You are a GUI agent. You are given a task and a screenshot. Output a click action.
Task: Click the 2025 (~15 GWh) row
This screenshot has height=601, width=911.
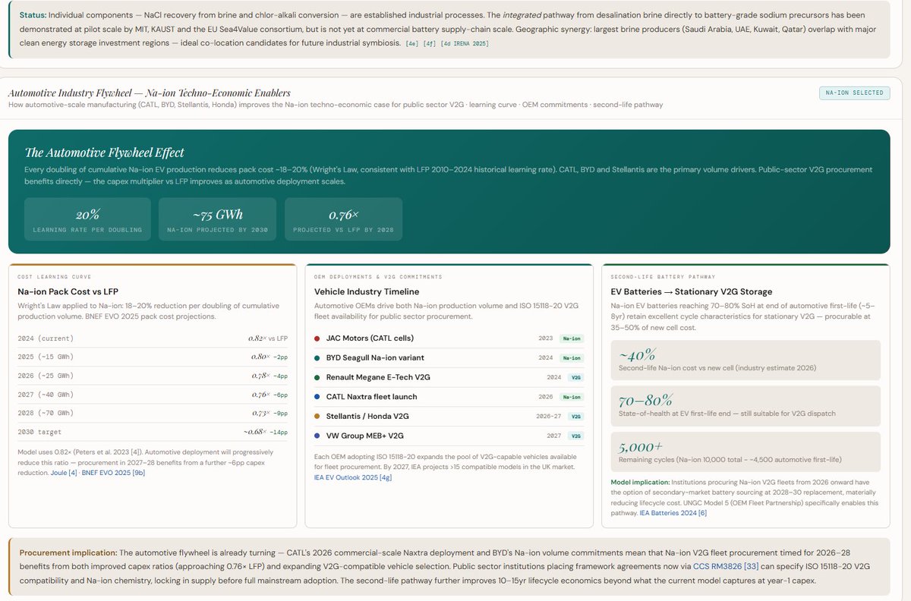click(x=152, y=357)
